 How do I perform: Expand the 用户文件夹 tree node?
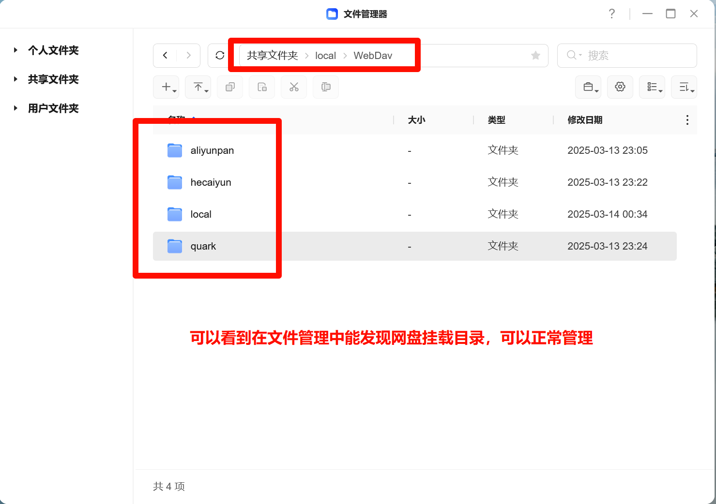coord(15,108)
